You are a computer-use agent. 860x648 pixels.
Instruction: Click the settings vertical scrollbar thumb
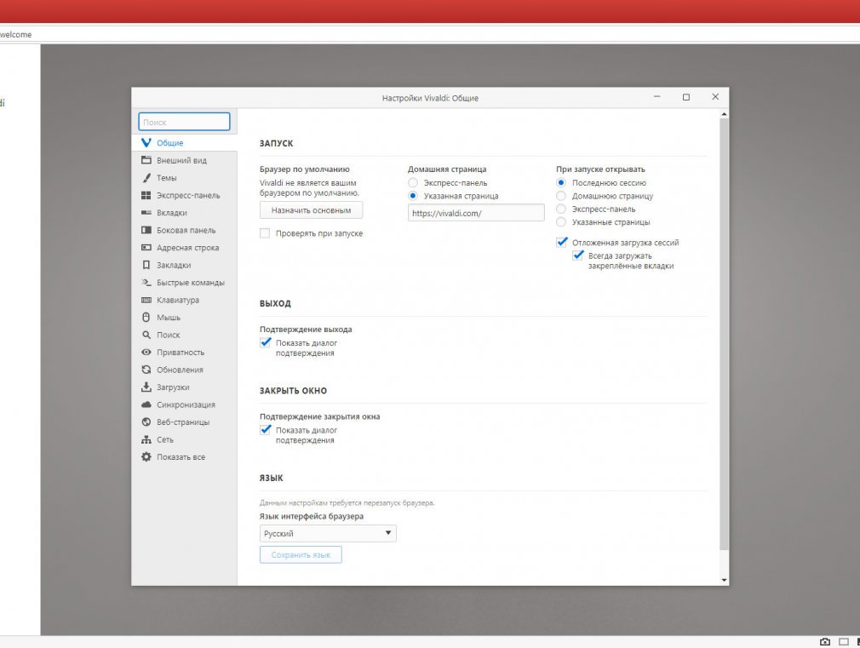(724, 334)
